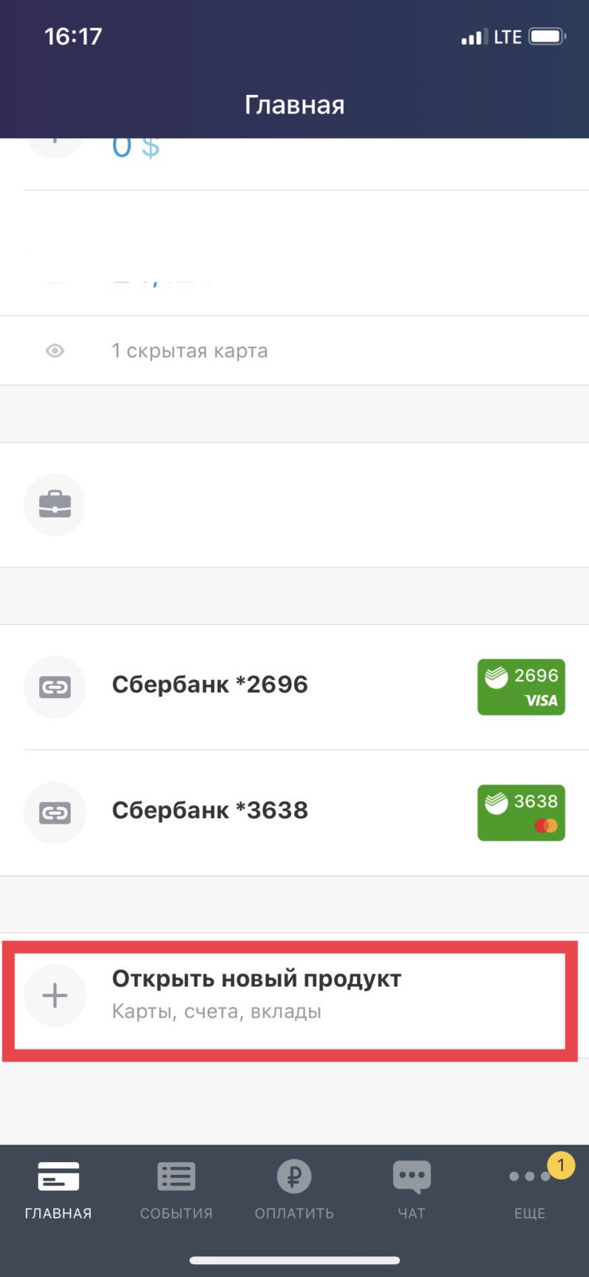The height and width of the screenshot is (1277, 589).
Task: Tap the briefcase icon
Action: (x=55, y=504)
